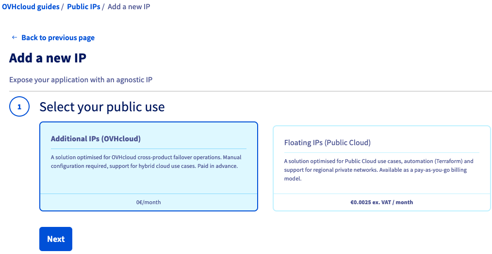Click the 'Add a new IP' page heading
Image resolution: width=492 pixels, height=254 pixels.
(48, 59)
